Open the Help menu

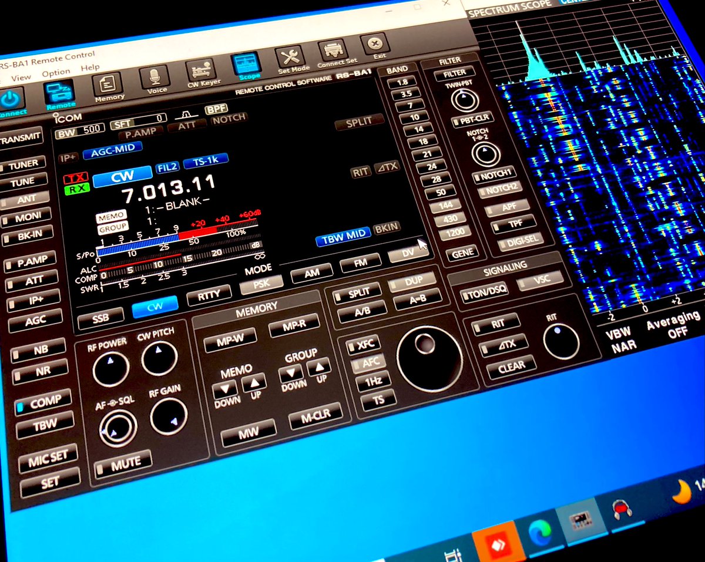point(90,68)
